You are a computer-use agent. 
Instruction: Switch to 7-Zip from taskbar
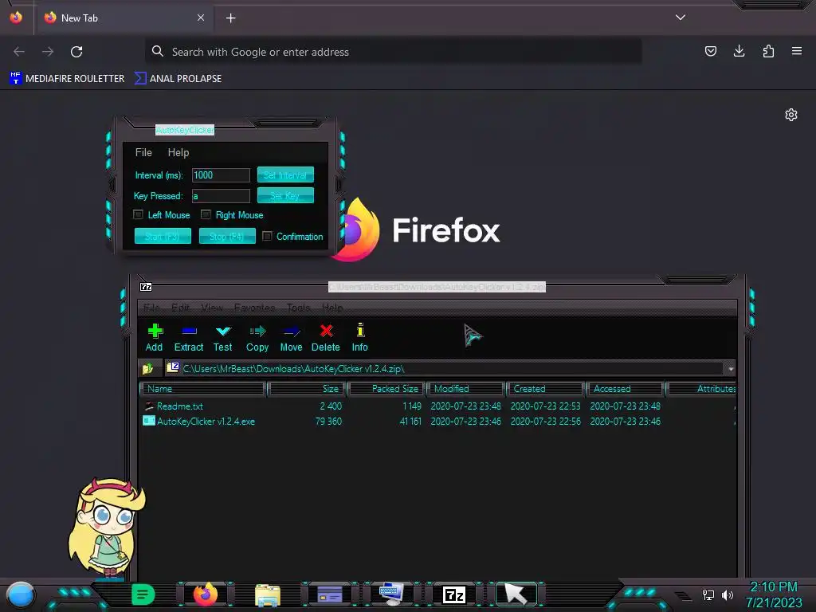click(453, 594)
